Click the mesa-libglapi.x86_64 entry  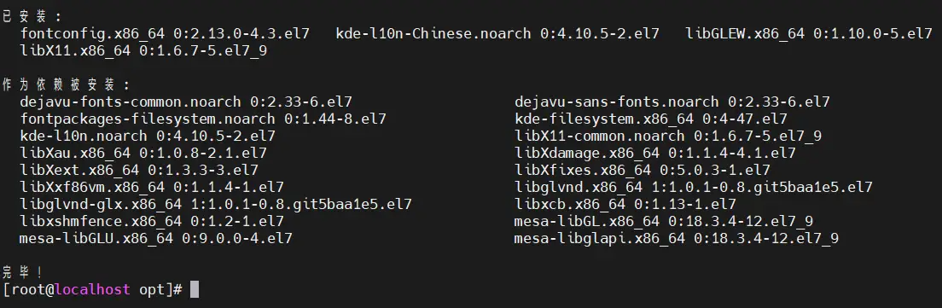(x=677, y=238)
